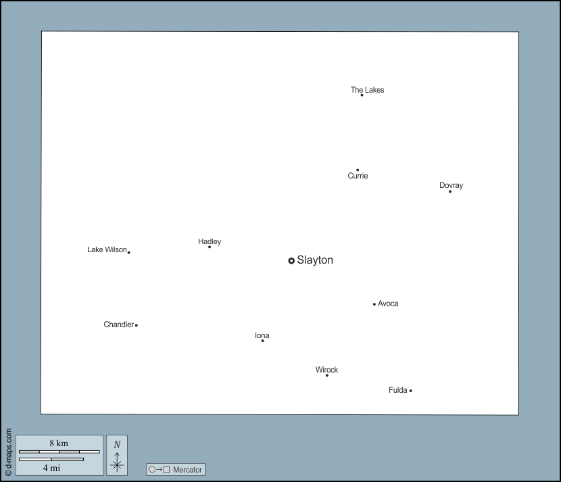This screenshot has width=561, height=482.
Task: Click the Avoca town dot
Action: click(374, 304)
